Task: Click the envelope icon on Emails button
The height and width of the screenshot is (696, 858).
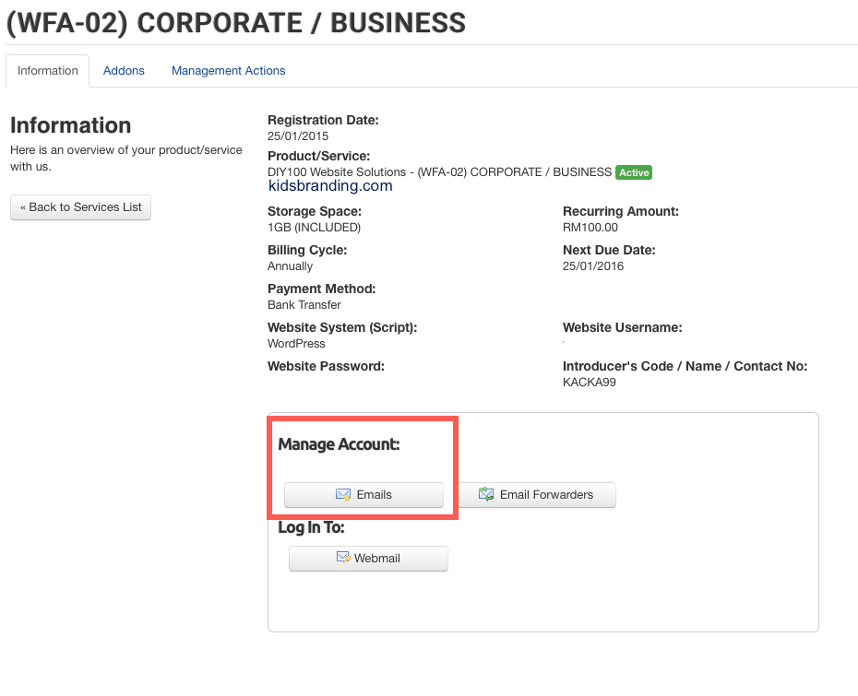Action: coord(343,495)
